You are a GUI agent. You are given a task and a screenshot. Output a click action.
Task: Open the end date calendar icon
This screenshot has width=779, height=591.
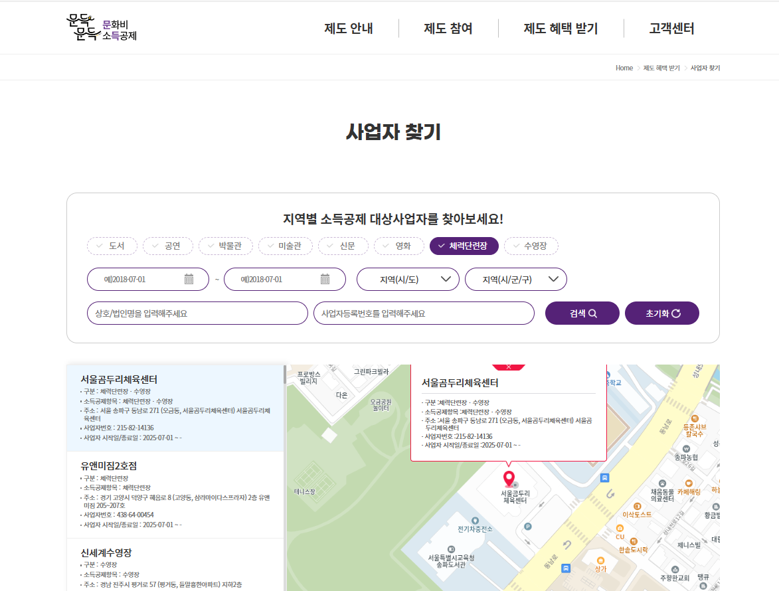325,279
